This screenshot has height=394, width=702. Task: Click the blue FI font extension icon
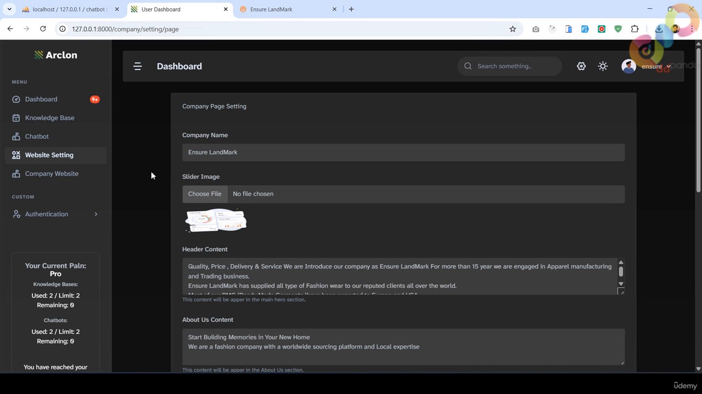tap(585, 29)
